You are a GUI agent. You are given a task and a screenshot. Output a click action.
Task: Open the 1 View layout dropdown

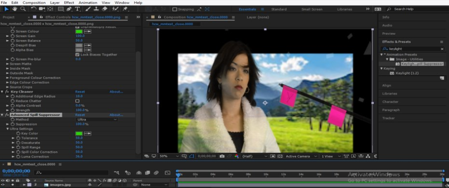tap(331, 156)
